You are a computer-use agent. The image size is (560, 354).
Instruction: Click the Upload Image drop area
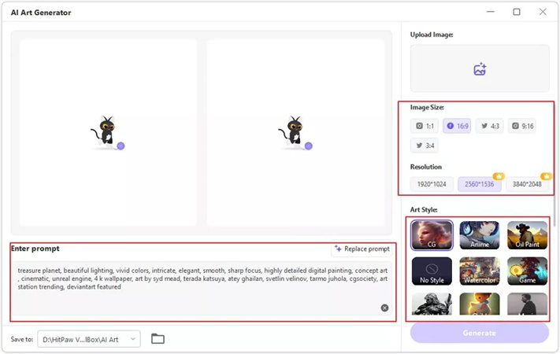[x=480, y=68]
